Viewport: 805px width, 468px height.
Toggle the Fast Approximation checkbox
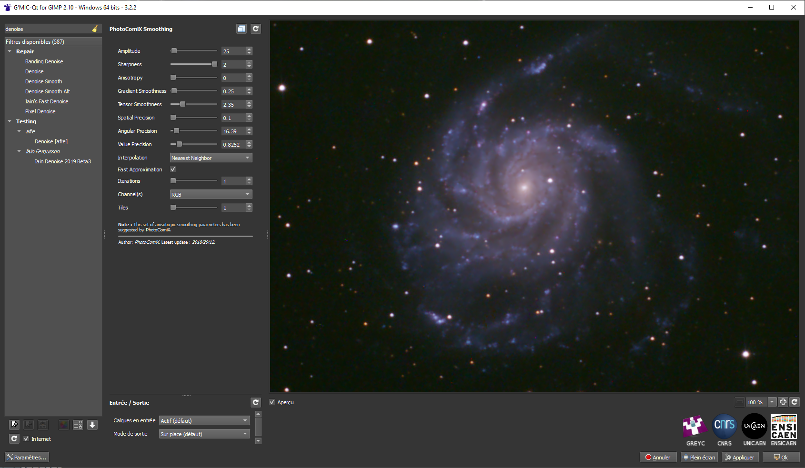(x=173, y=169)
